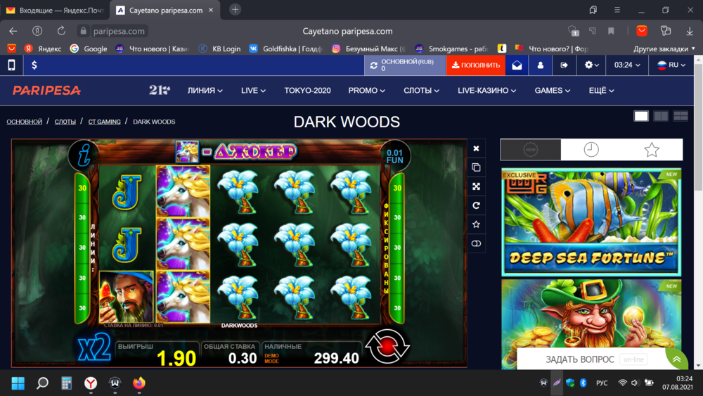Image resolution: width=703 pixels, height=396 pixels.
Task: Open Deep Sea Fortune game thumbnail
Action: pos(591,222)
